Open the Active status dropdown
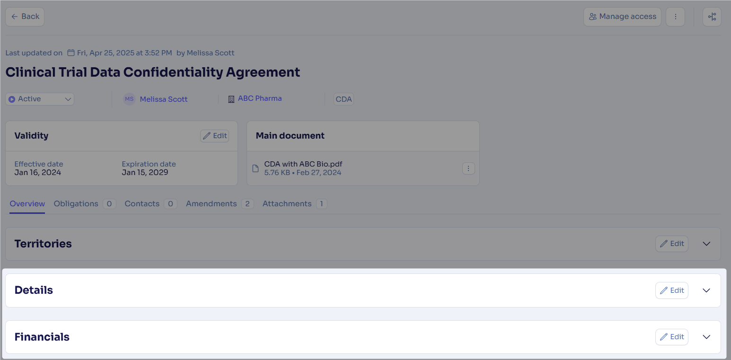Screen dimensions: 731x360 [40, 99]
